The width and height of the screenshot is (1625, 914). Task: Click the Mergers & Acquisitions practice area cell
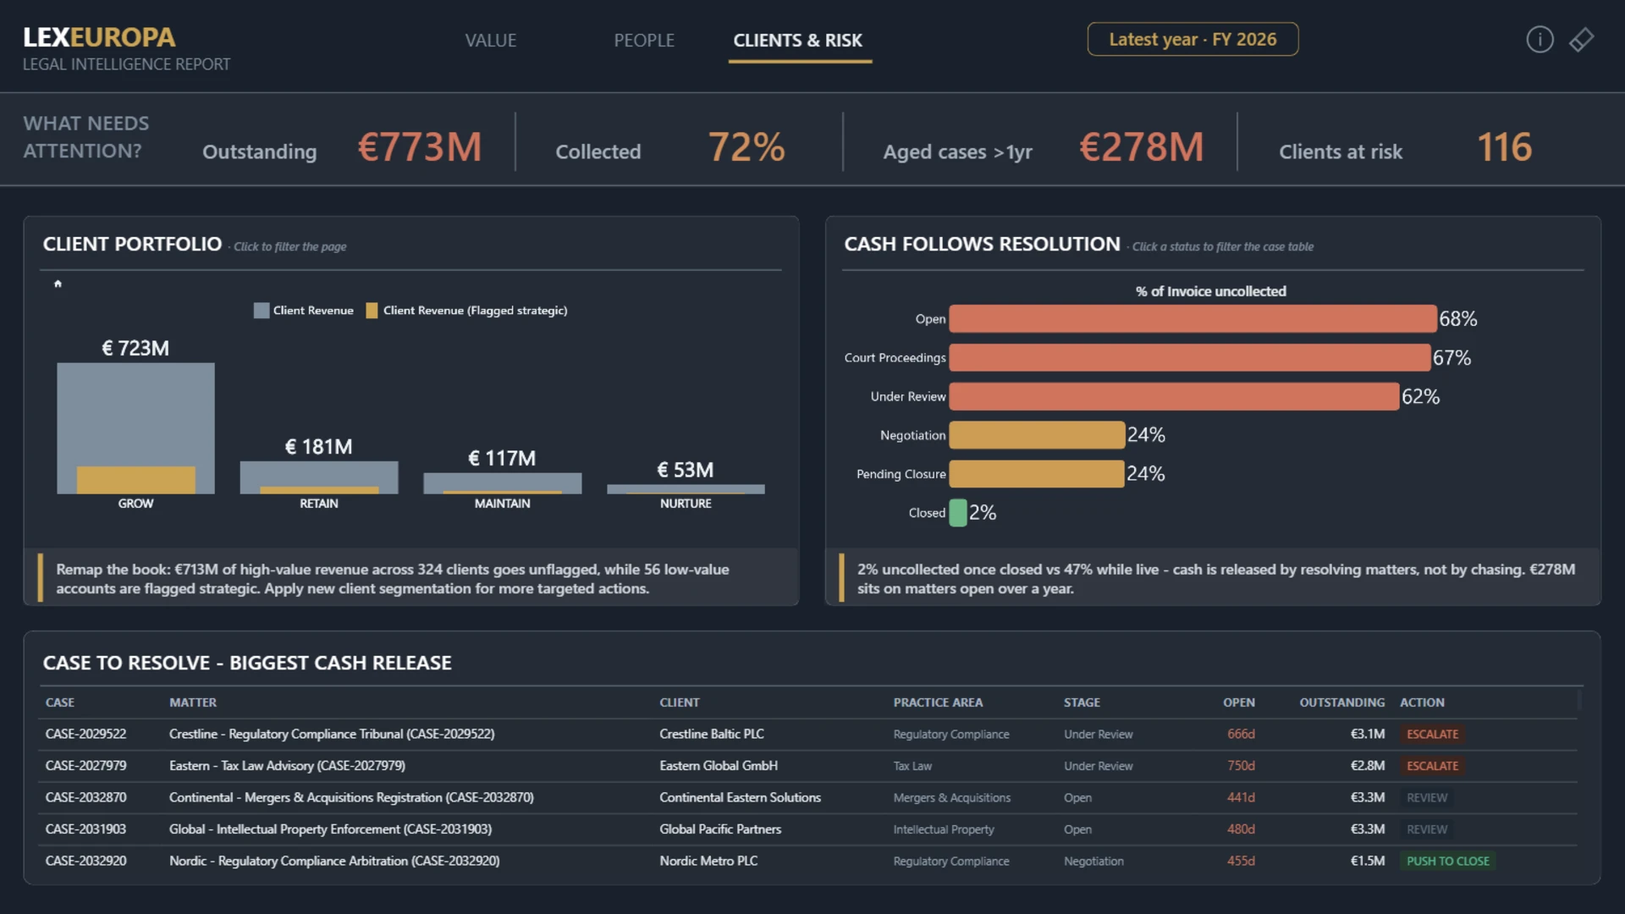952,797
